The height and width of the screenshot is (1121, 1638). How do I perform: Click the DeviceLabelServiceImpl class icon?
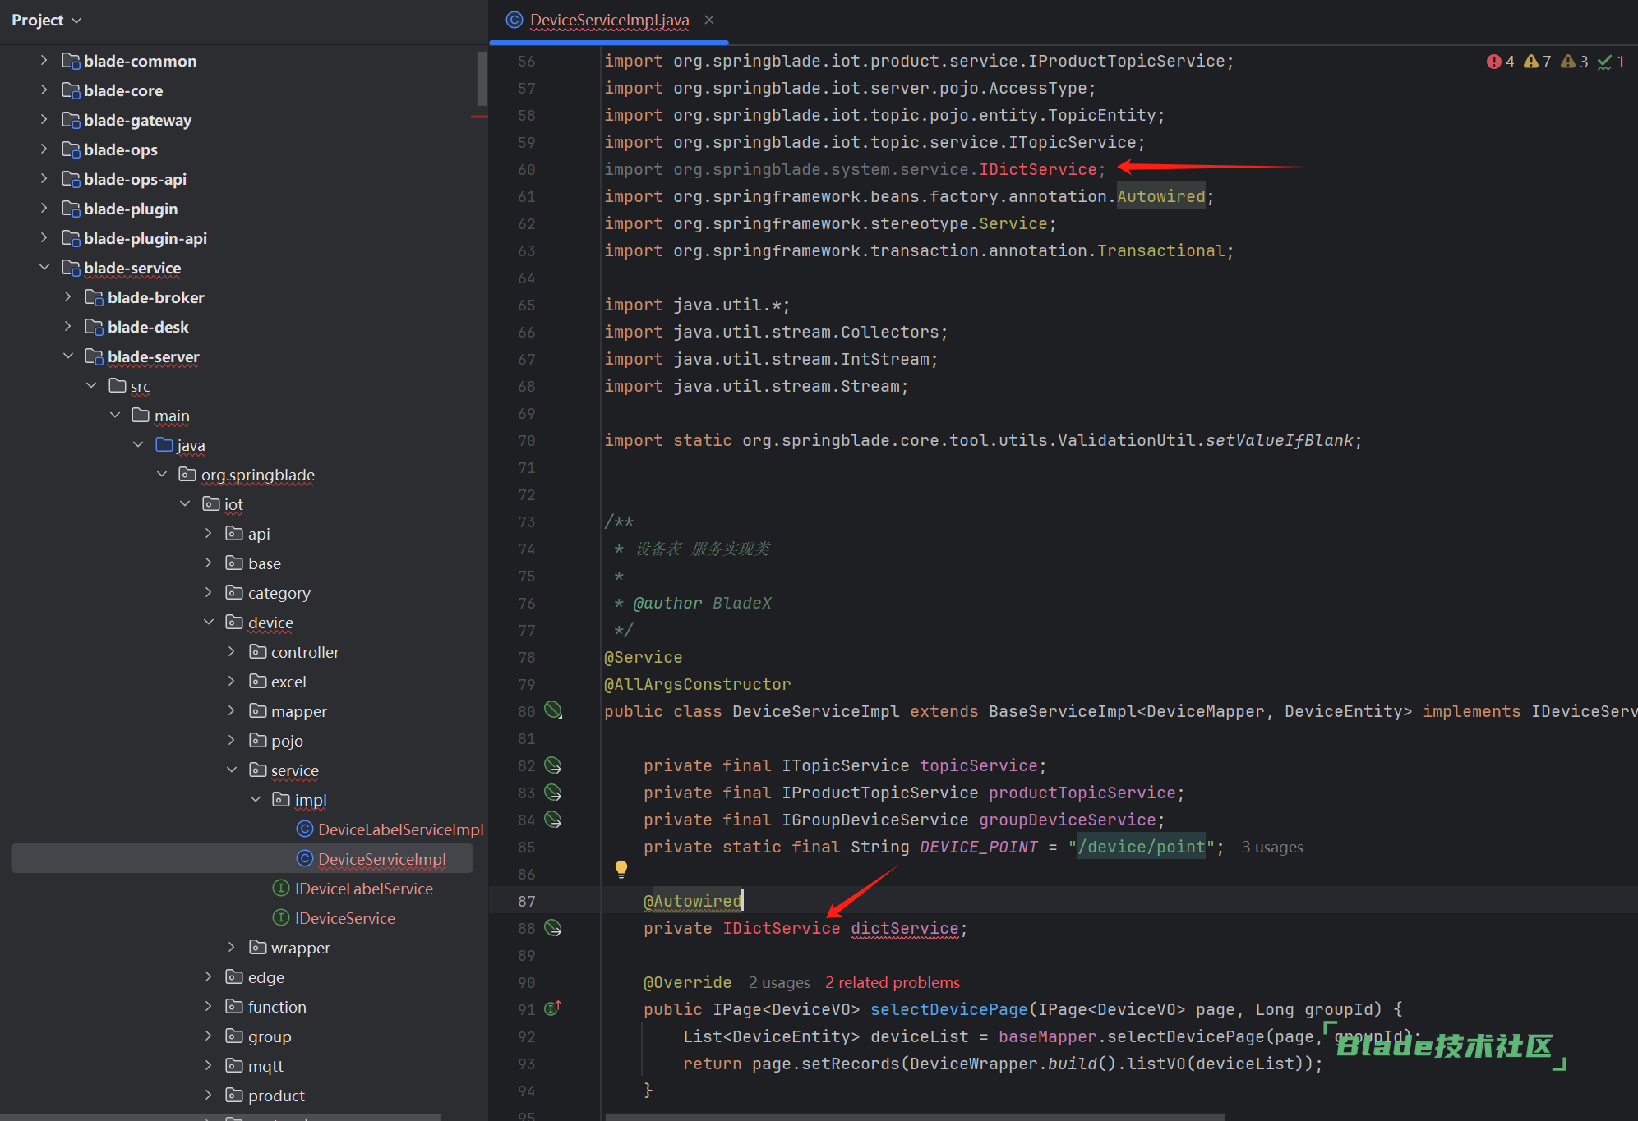[x=305, y=829]
